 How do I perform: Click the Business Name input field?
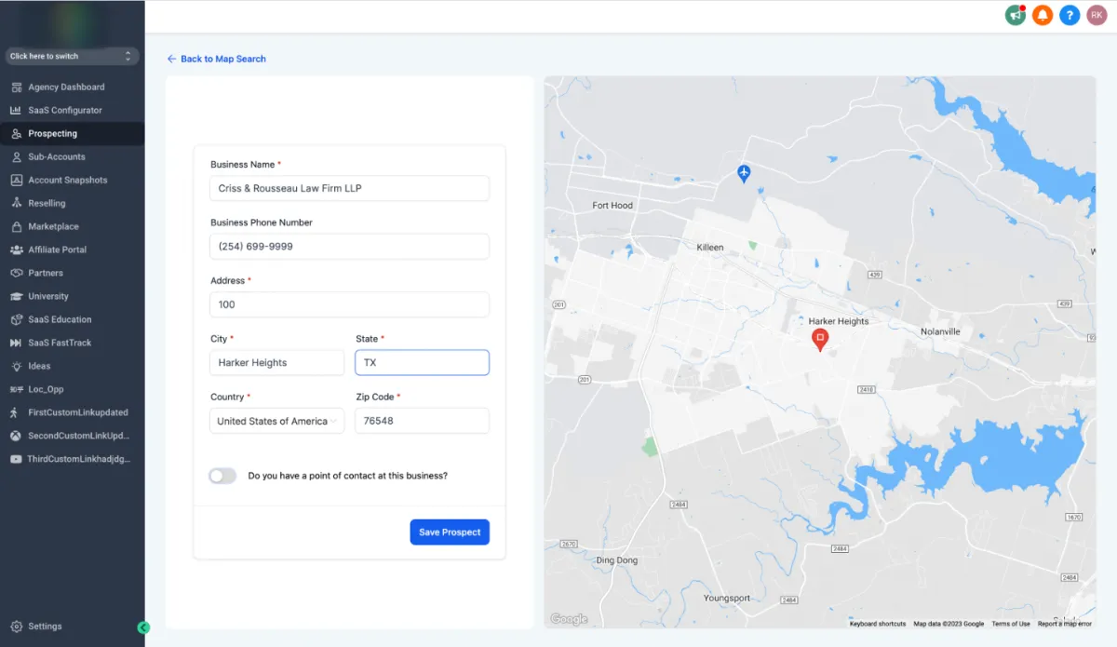click(350, 188)
